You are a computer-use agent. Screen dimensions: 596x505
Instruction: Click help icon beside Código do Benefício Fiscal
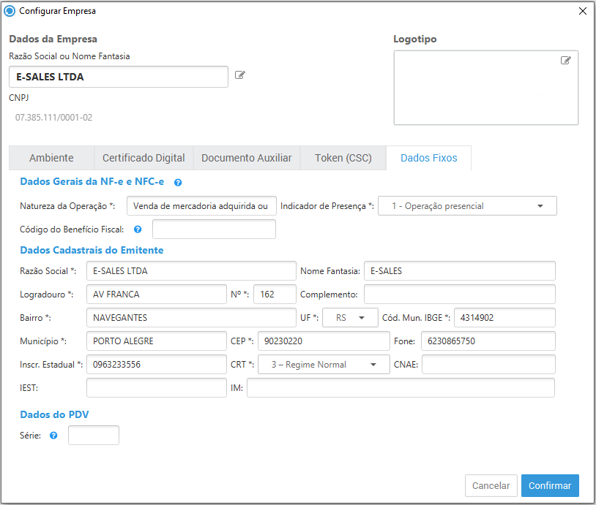pyautogui.click(x=138, y=229)
